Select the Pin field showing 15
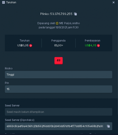 (x=58, y=89)
